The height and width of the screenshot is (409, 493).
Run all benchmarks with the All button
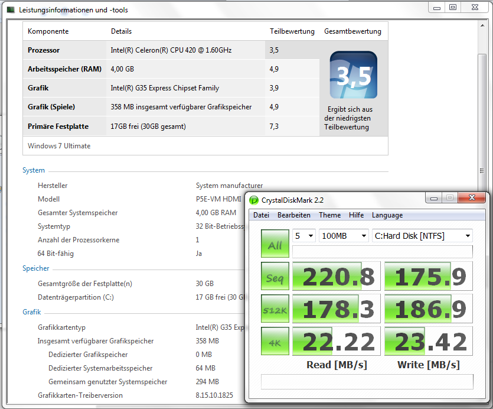(275, 244)
